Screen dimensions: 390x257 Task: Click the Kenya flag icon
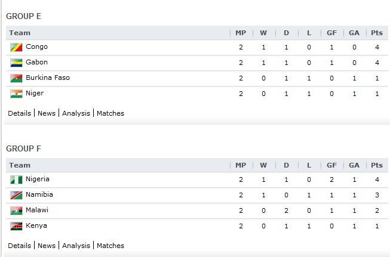pyautogui.click(x=16, y=226)
